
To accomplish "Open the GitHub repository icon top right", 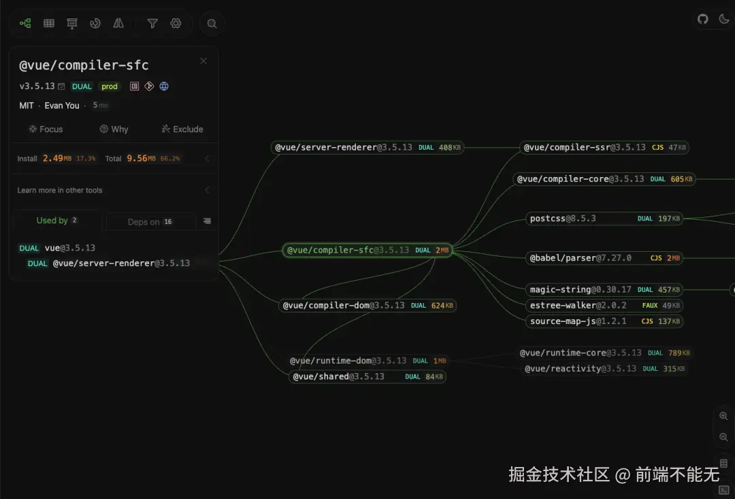I will coord(703,19).
